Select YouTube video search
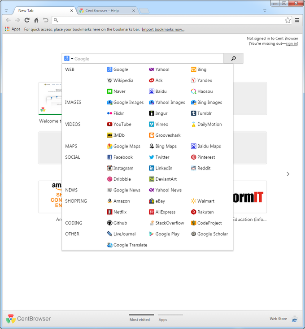 [119, 124]
